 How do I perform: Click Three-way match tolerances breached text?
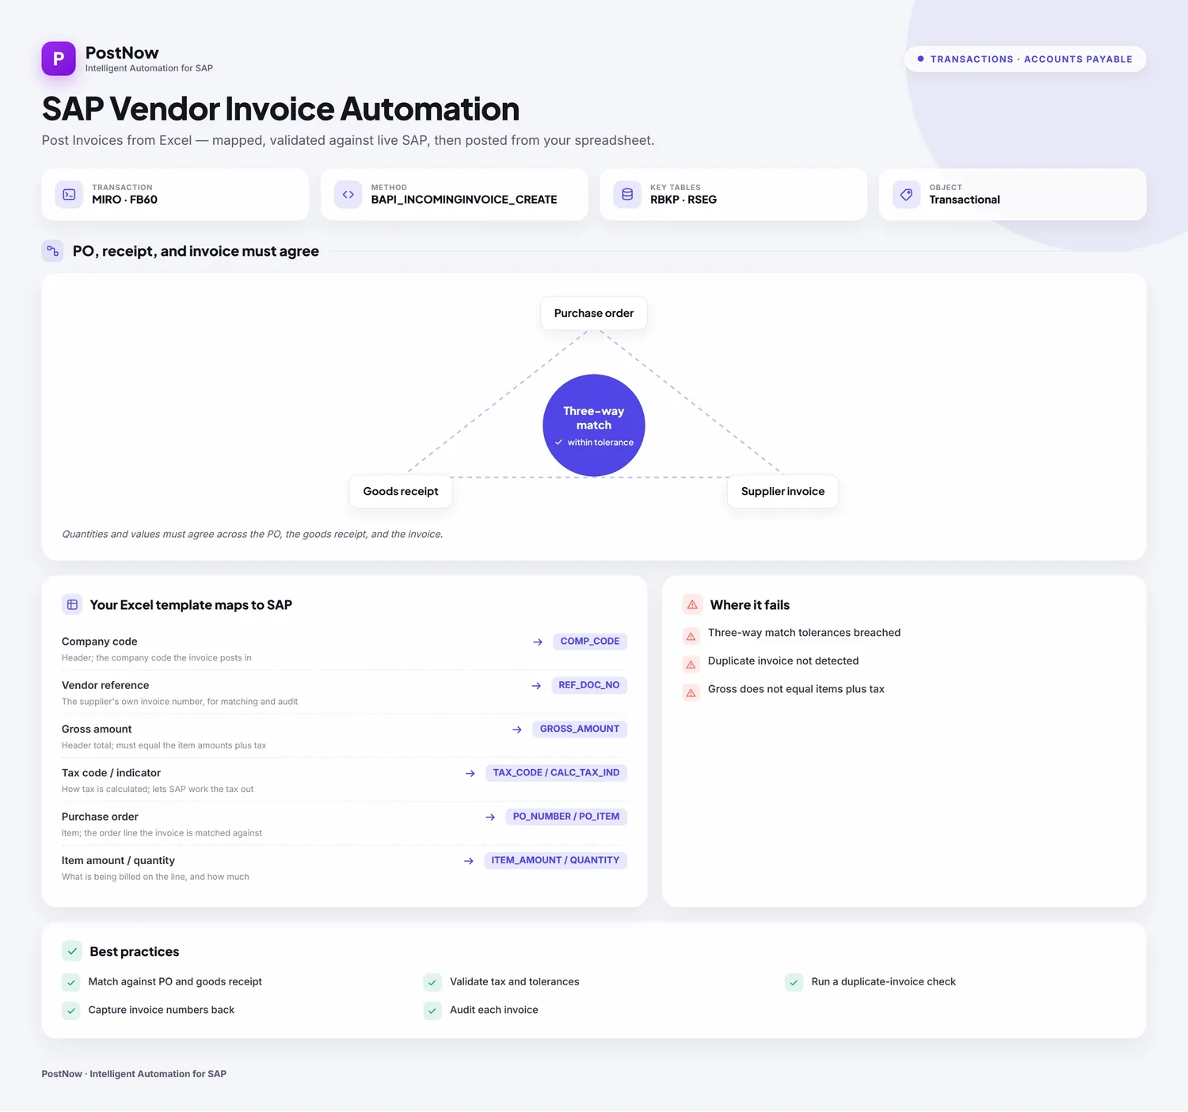[x=804, y=633]
